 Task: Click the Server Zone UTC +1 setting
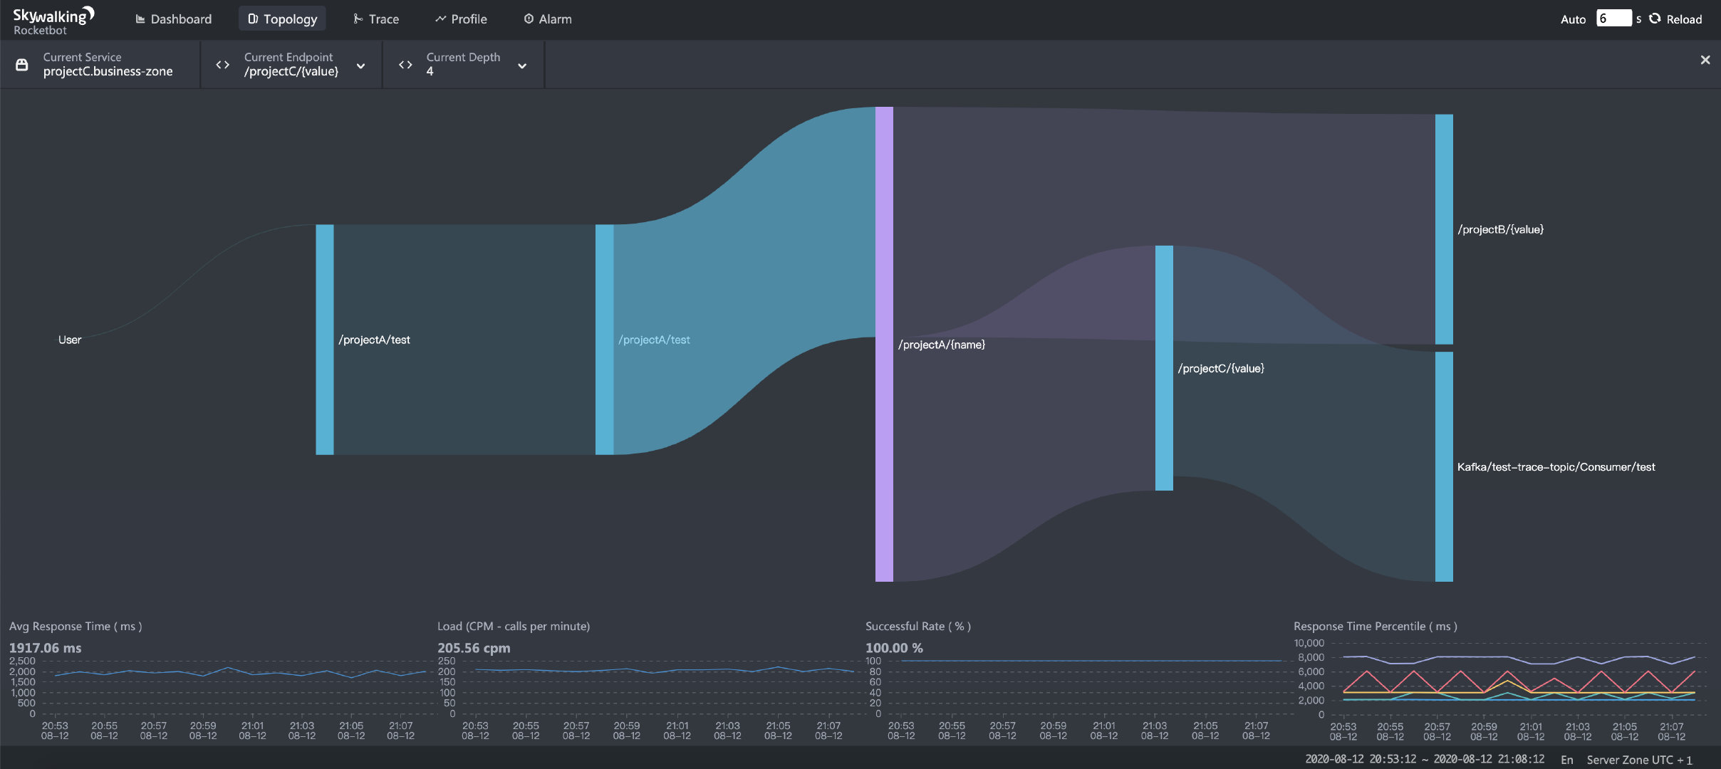point(1638,760)
